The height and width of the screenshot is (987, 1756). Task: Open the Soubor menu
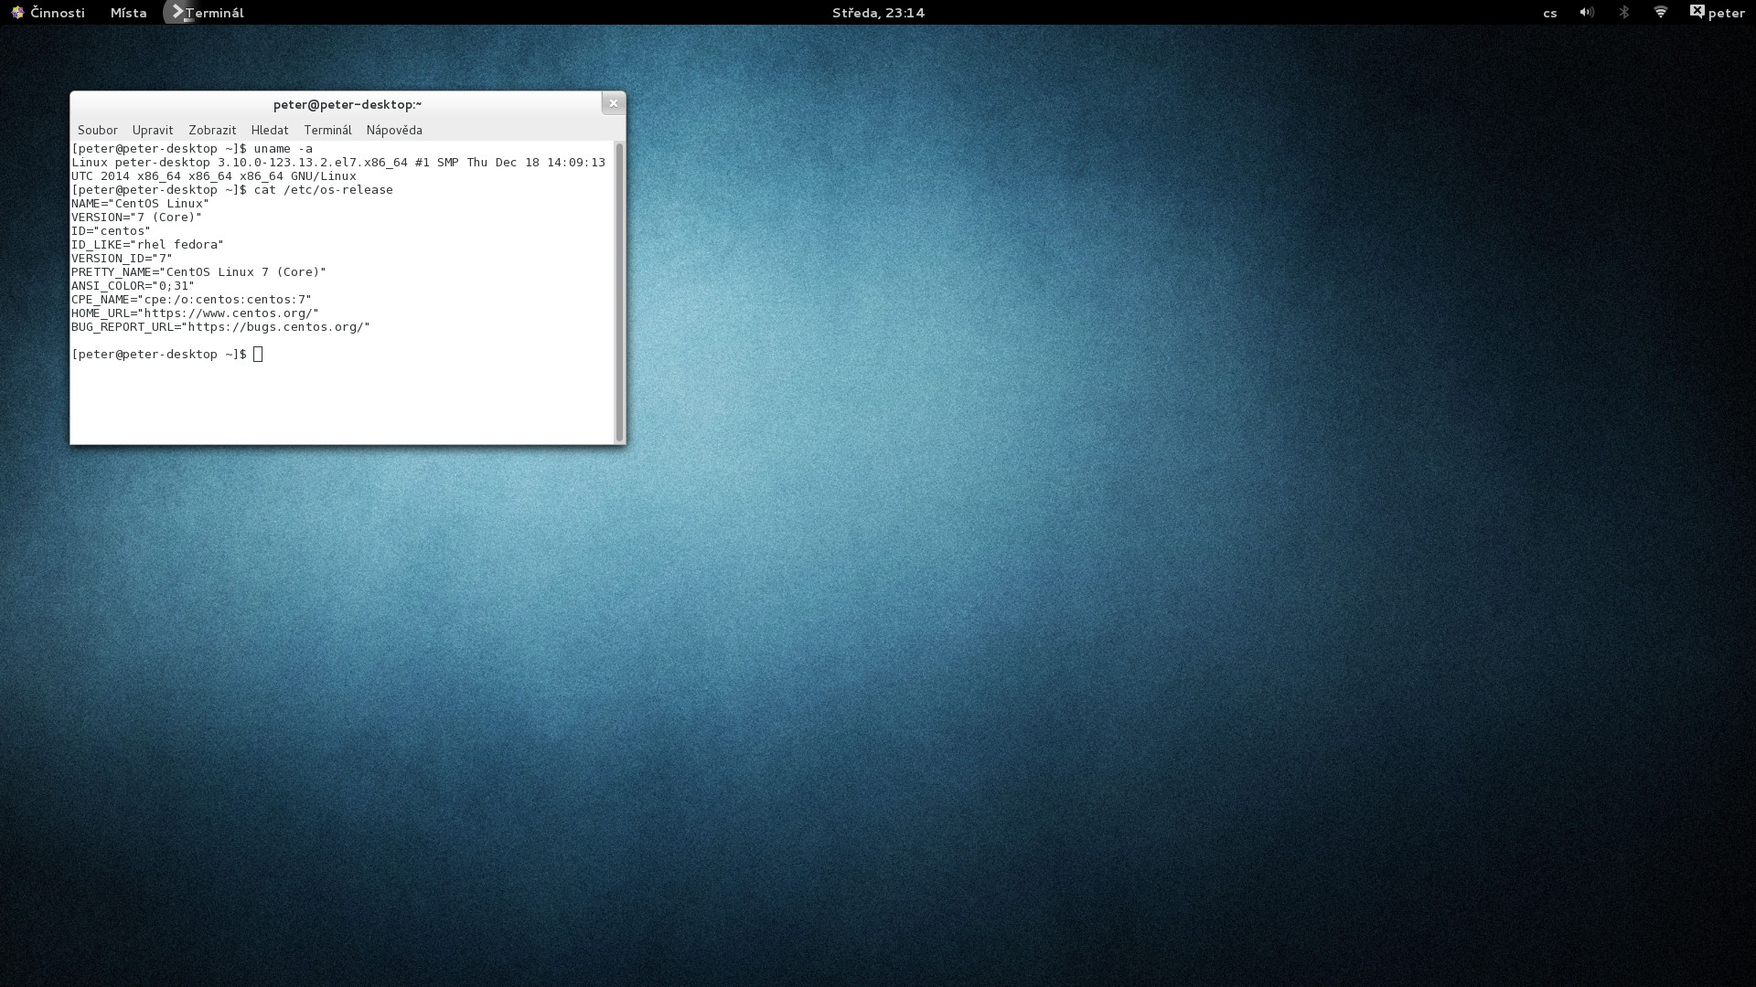point(98,130)
